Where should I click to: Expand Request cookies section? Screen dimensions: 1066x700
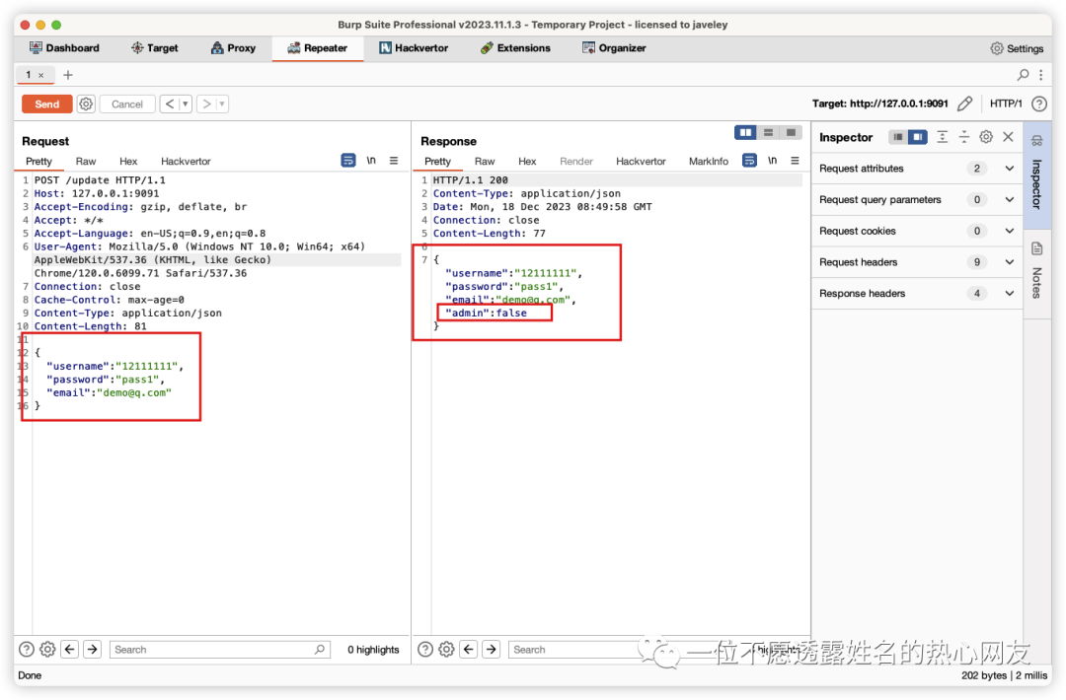(x=917, y=231)
